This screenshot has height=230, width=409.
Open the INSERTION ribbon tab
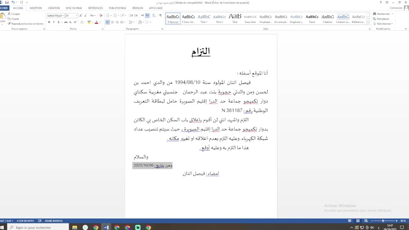pos(35,8)
